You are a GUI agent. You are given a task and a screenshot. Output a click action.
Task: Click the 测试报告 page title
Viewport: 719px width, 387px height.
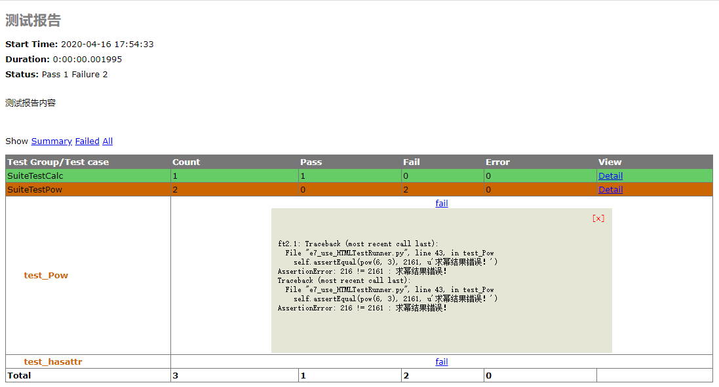[x=33, y=20]
